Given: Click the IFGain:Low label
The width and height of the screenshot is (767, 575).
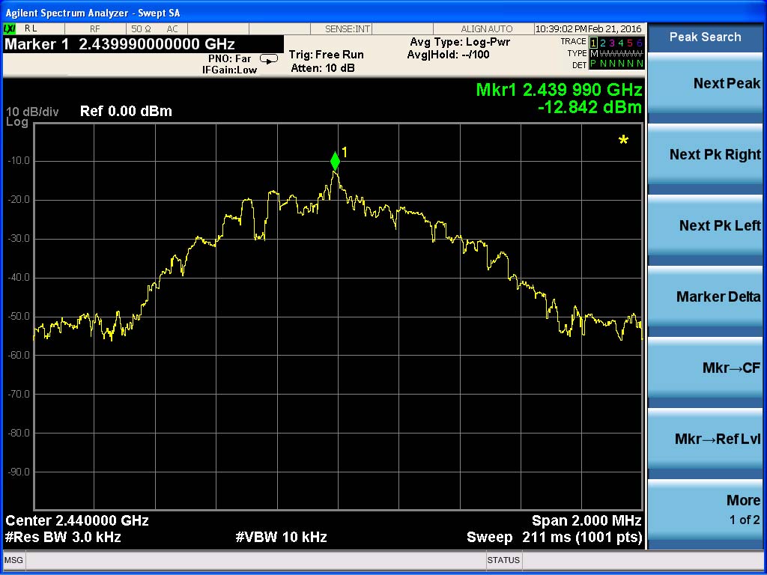Looking at the screenshot, I should click(x=229, y=70).
